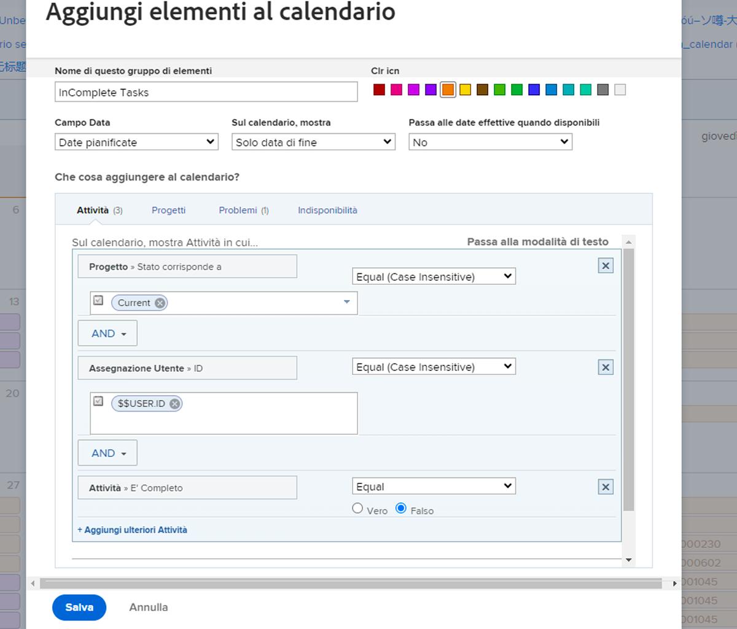Select the Vero radio button

pyautogui.click(x=357, y=508)
